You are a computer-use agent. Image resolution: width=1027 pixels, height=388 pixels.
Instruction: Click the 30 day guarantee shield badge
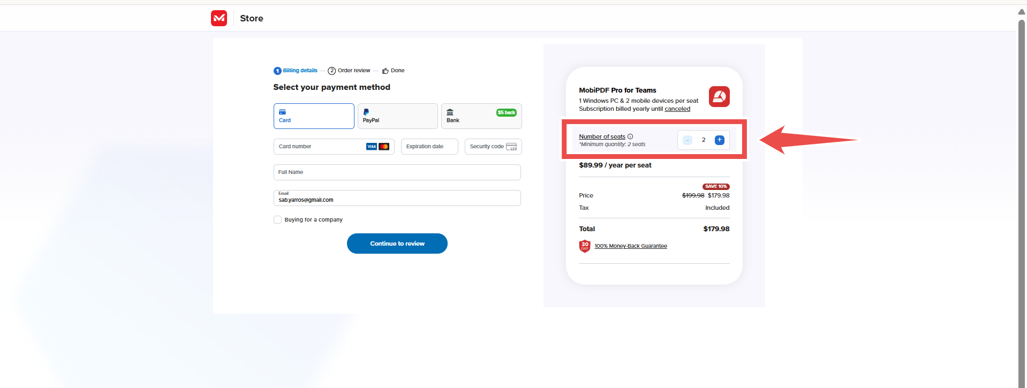pyautogui.click(x=585, y=246)
